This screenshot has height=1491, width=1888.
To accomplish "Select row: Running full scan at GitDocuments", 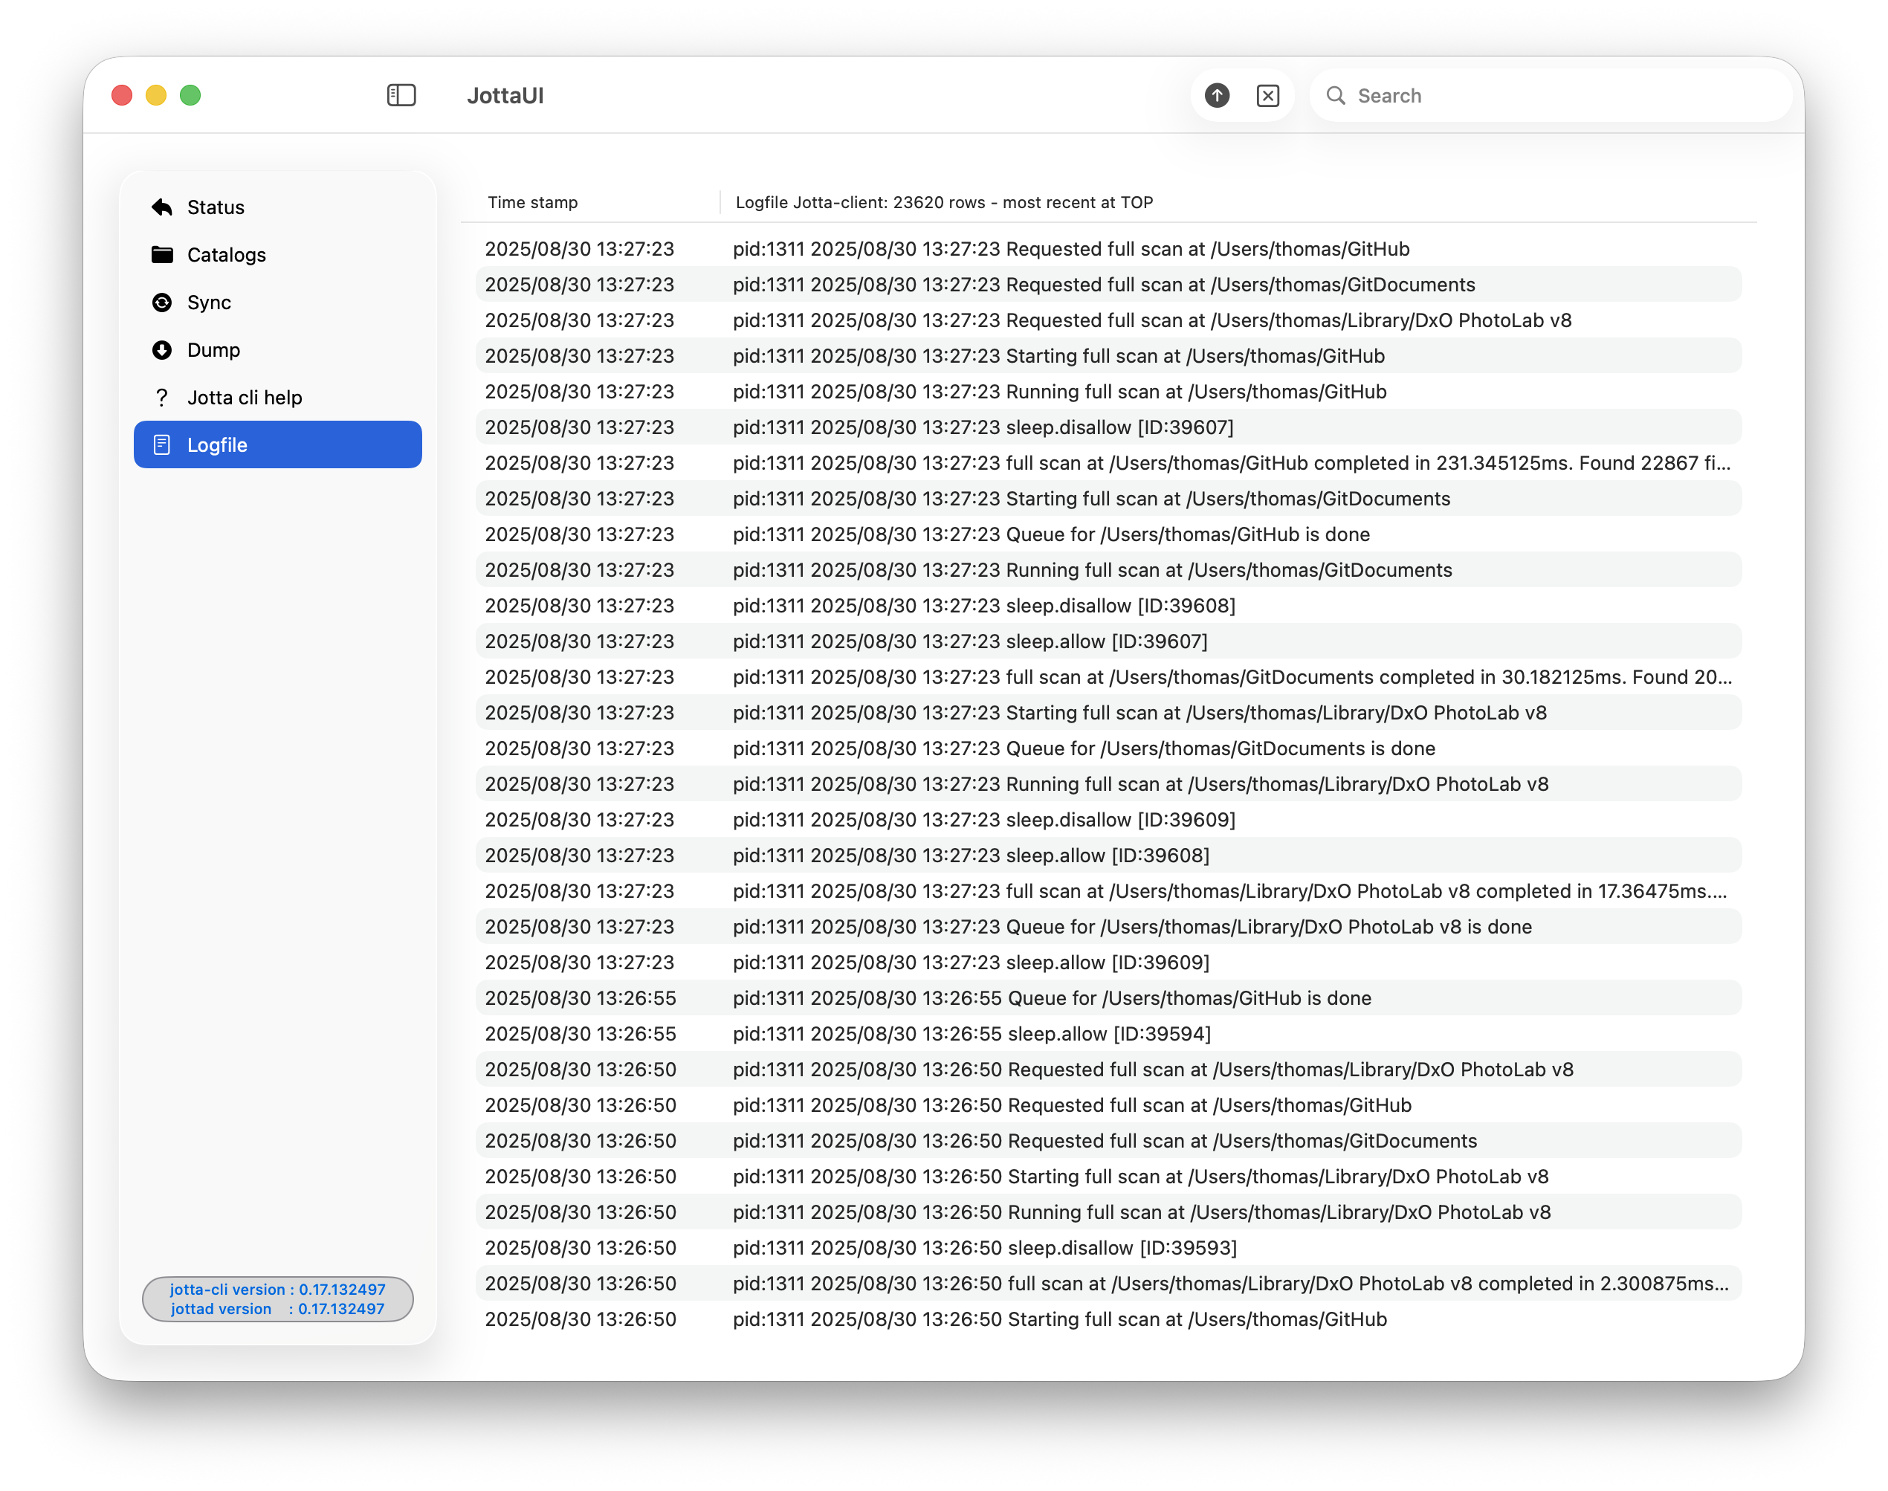I will tap(1108, 570).
